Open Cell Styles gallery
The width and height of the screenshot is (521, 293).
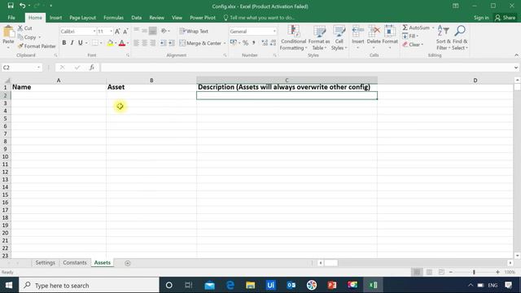339,37
